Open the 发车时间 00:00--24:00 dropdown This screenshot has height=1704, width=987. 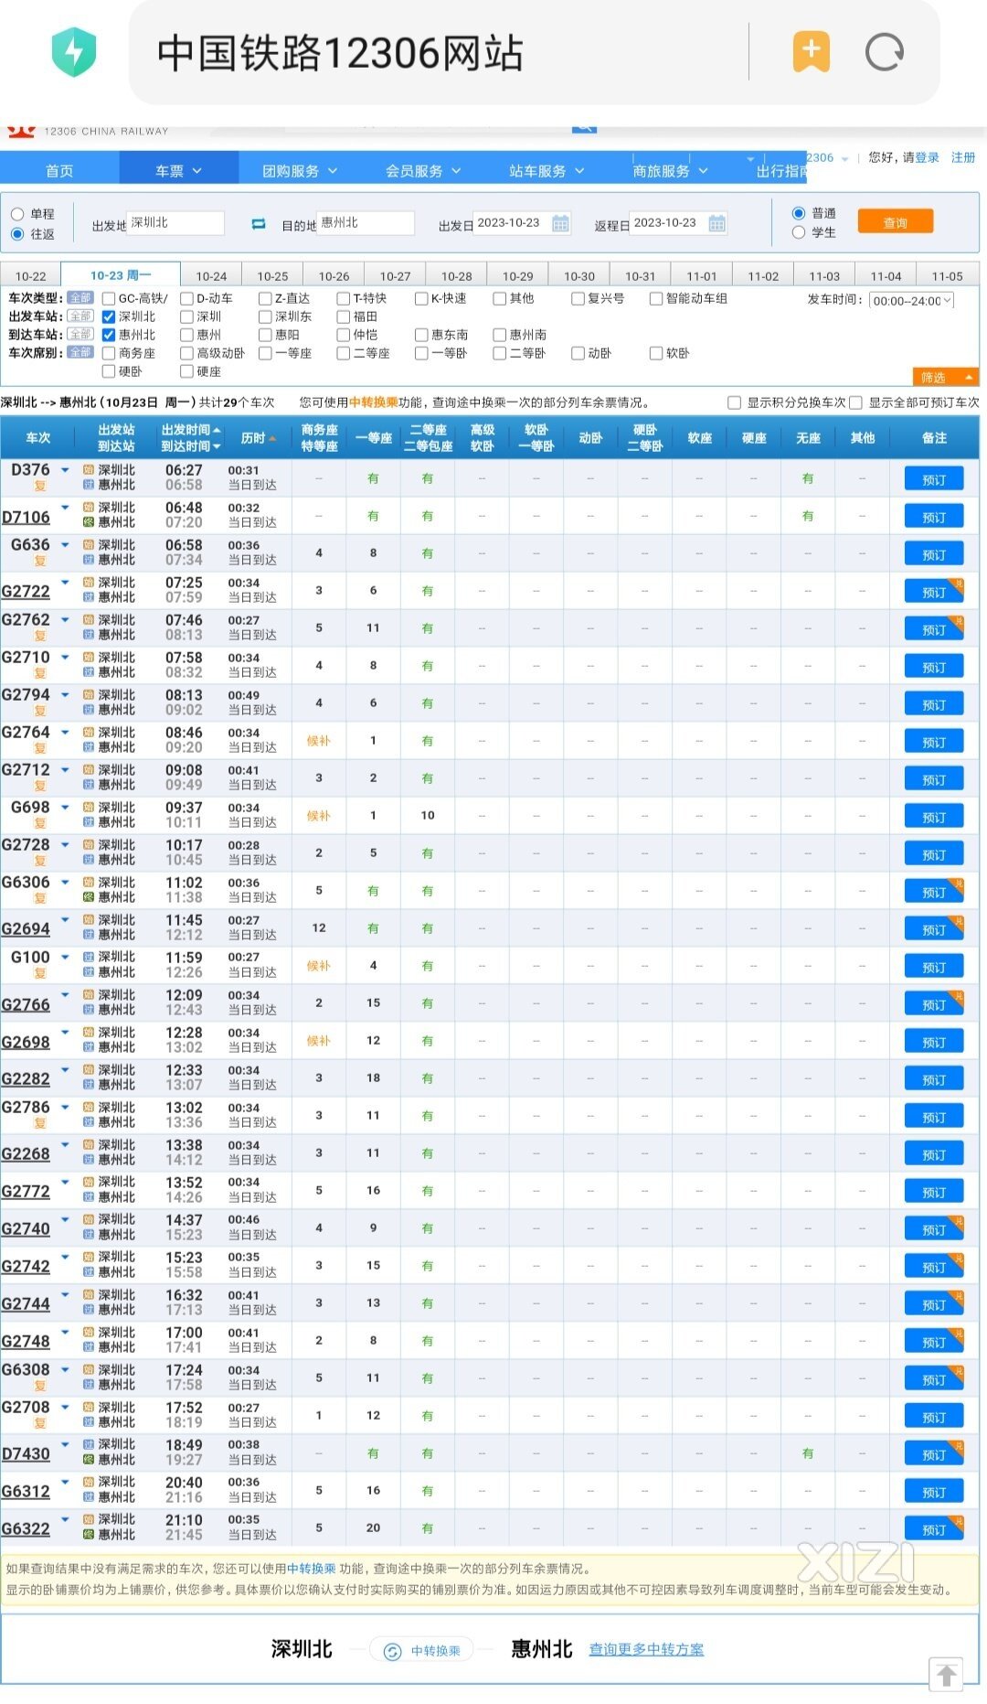pyautogui.click(x=911, y=301)
